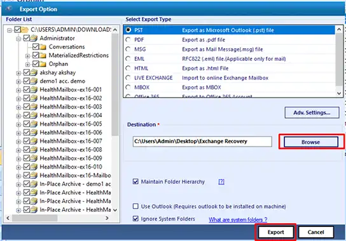Open Adv. Settings

[x=312, y=112]
